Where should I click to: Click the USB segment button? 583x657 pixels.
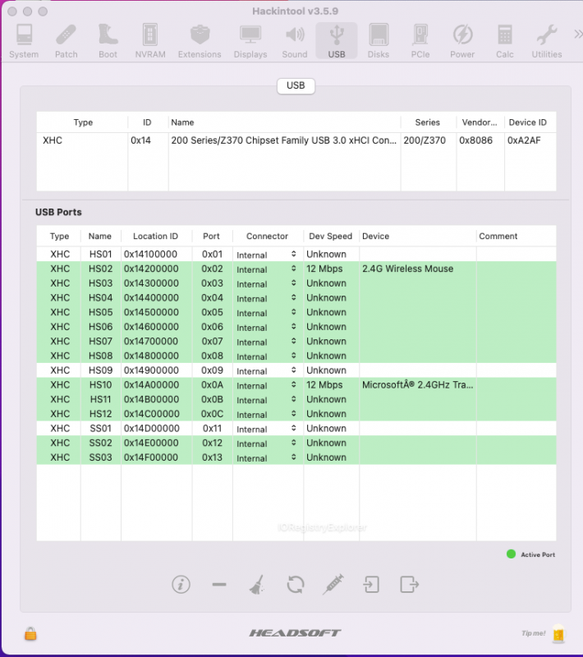296,85
